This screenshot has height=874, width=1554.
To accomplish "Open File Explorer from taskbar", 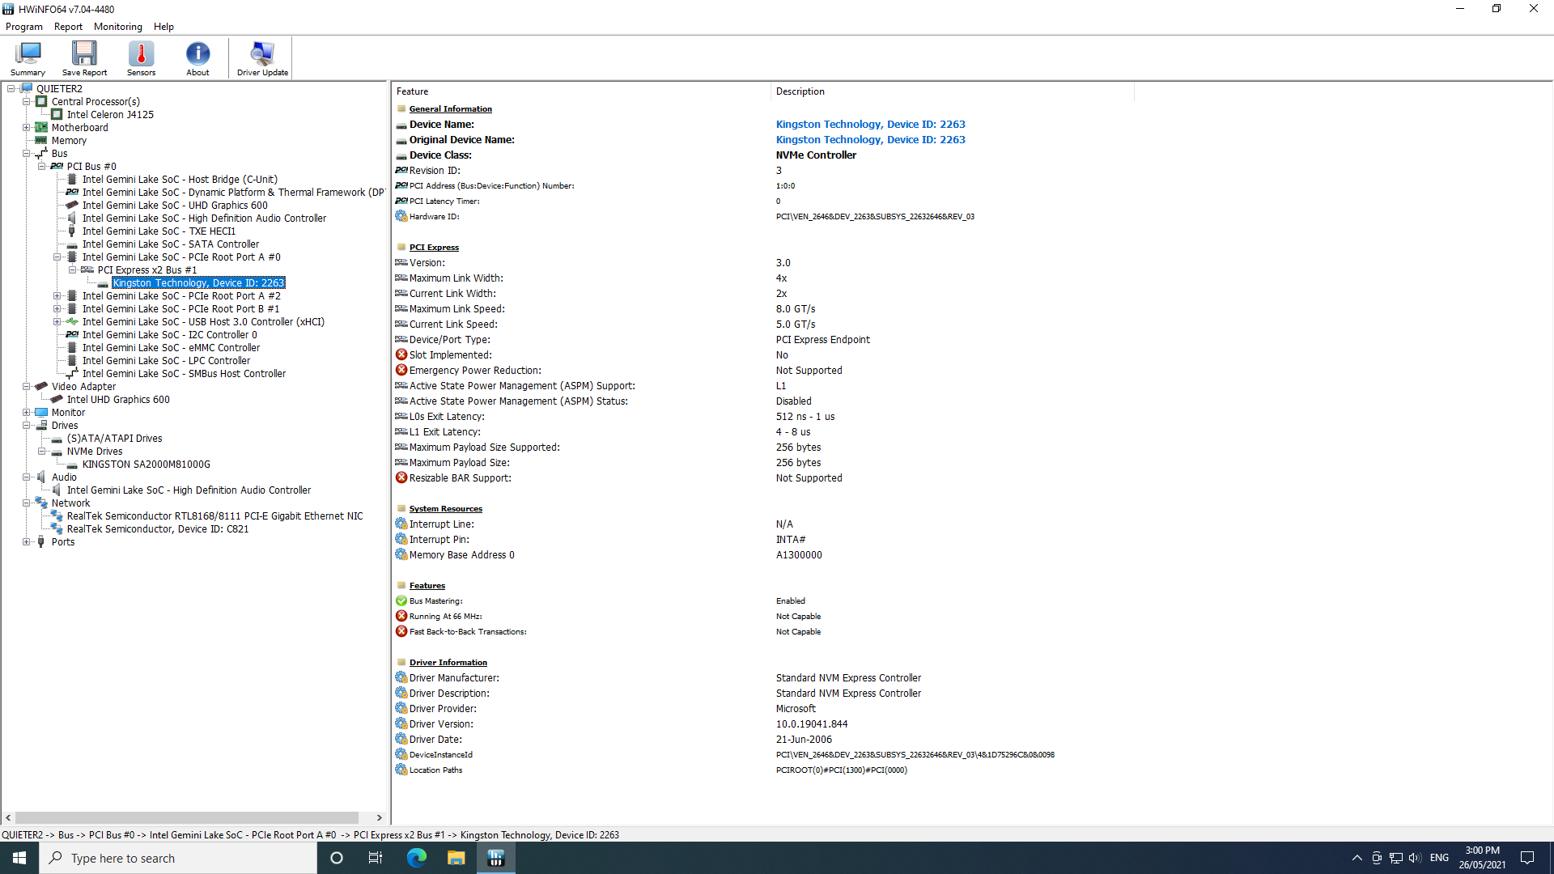I will (456, 858).
